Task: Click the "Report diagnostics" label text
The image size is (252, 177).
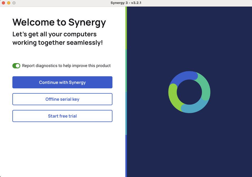Action: 66,66
